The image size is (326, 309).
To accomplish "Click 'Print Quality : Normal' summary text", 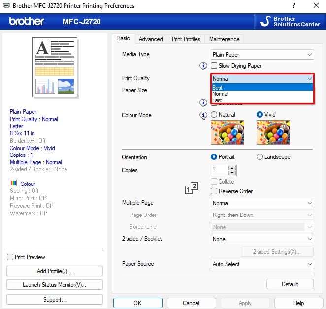I will pos(34,119).
